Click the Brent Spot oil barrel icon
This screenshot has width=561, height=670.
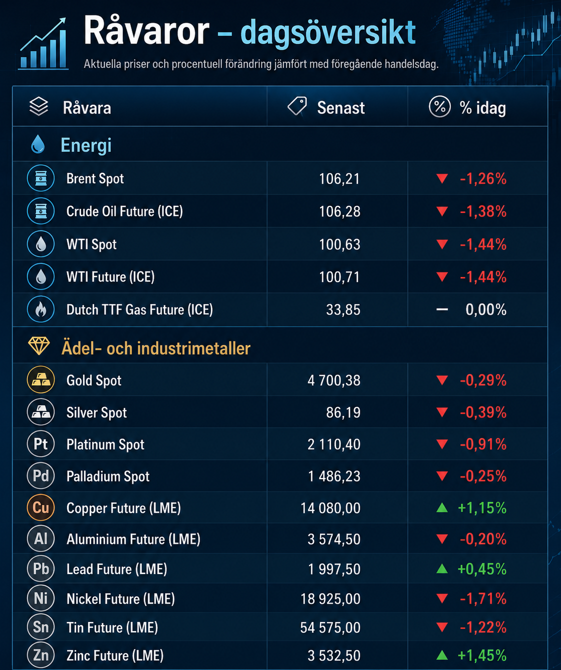[x=40, y=178]
